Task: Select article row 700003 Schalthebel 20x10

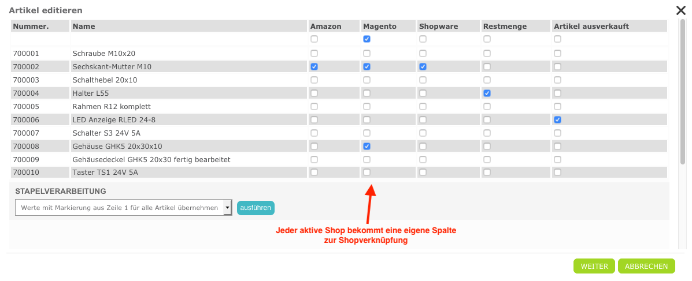Action: pyautogui.click(x=105, y=80)
